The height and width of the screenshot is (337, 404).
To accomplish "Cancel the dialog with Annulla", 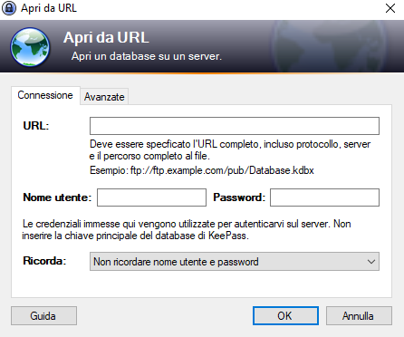I will (359, 316).
